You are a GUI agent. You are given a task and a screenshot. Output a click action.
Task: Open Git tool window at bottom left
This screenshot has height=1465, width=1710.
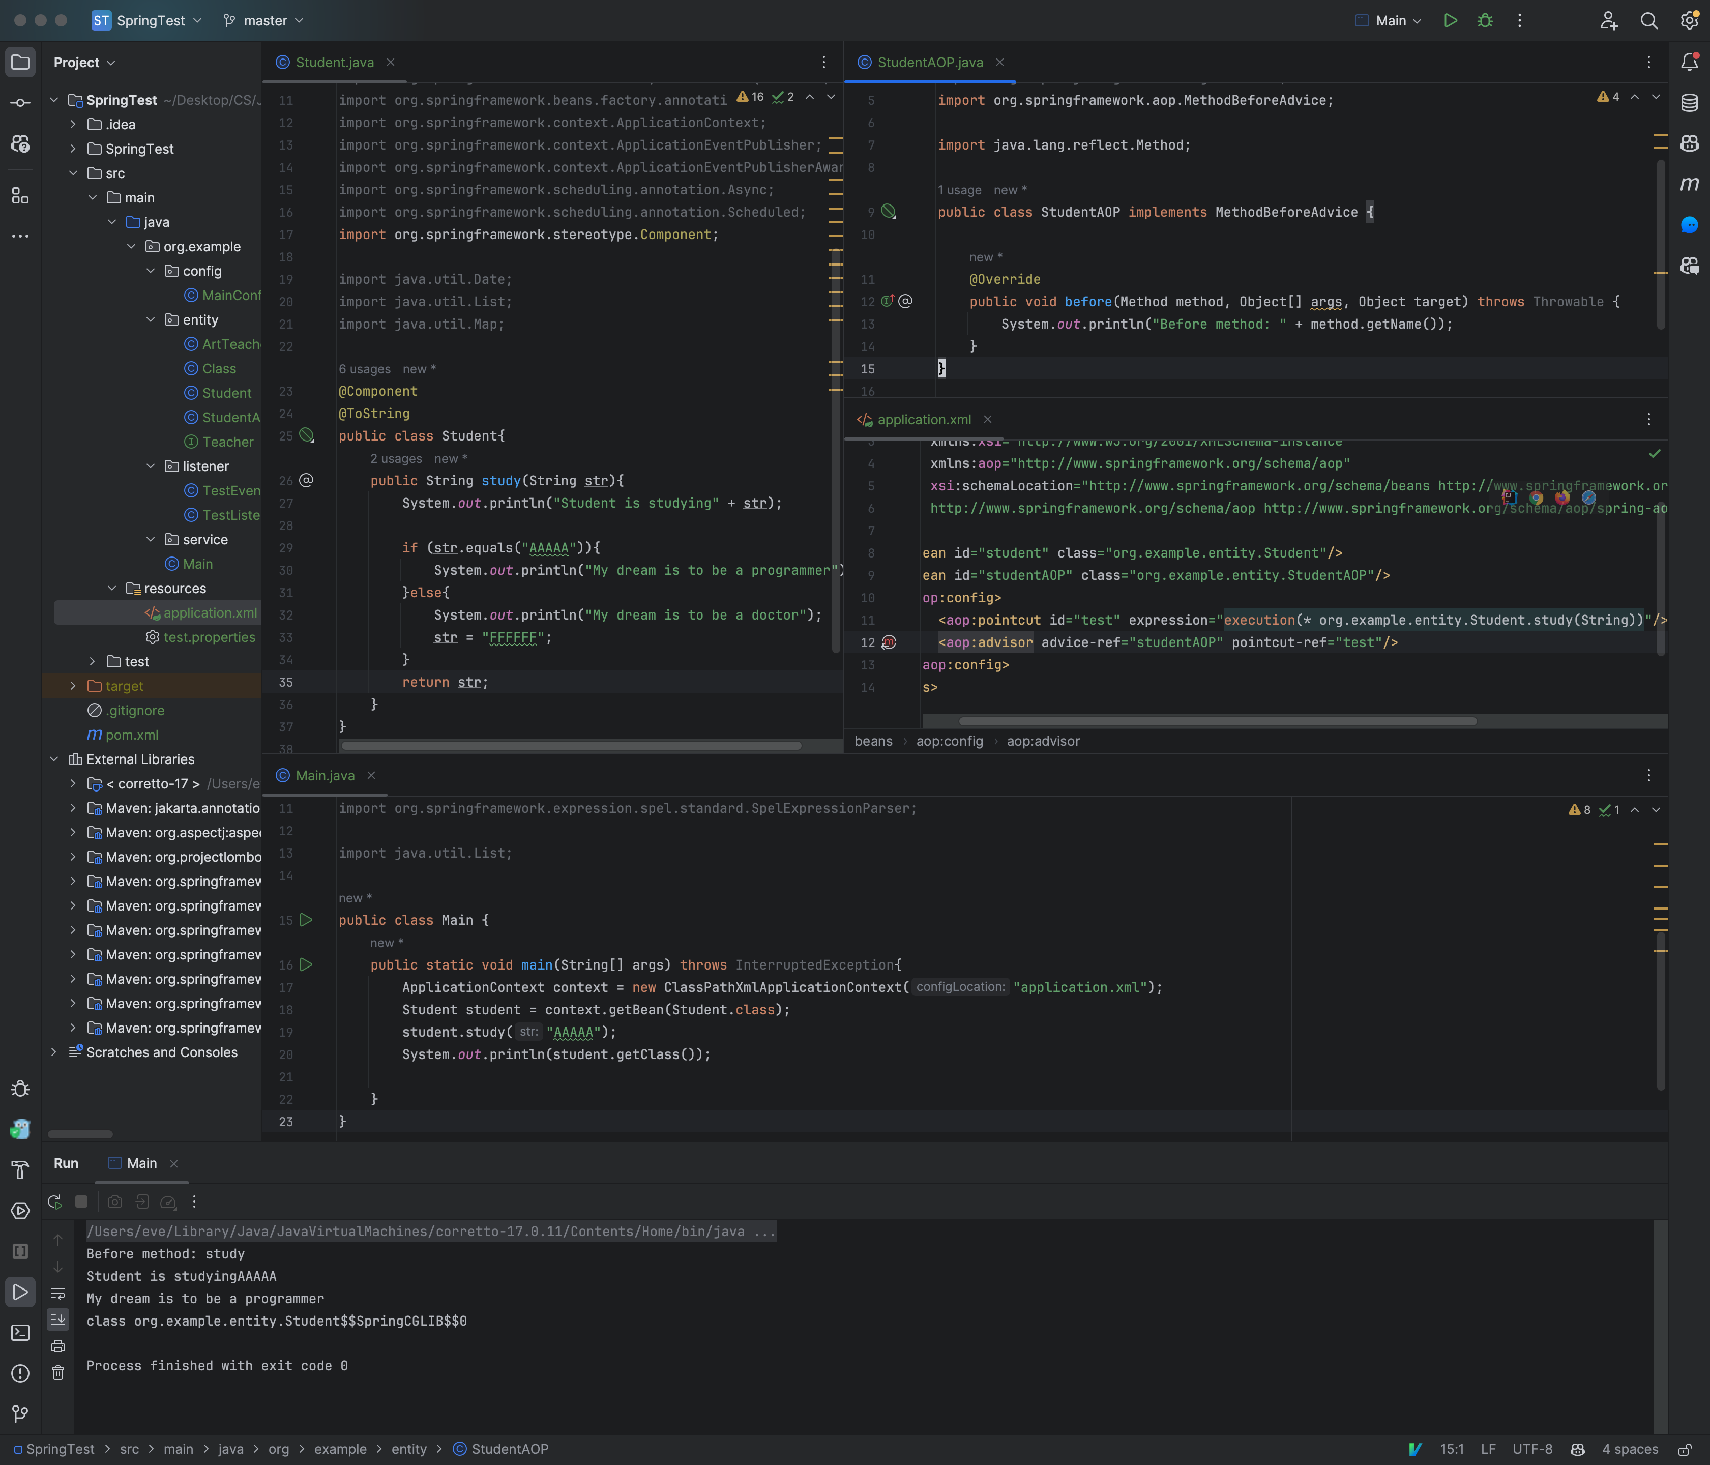pyautogui.click(x=21, y=1414)
